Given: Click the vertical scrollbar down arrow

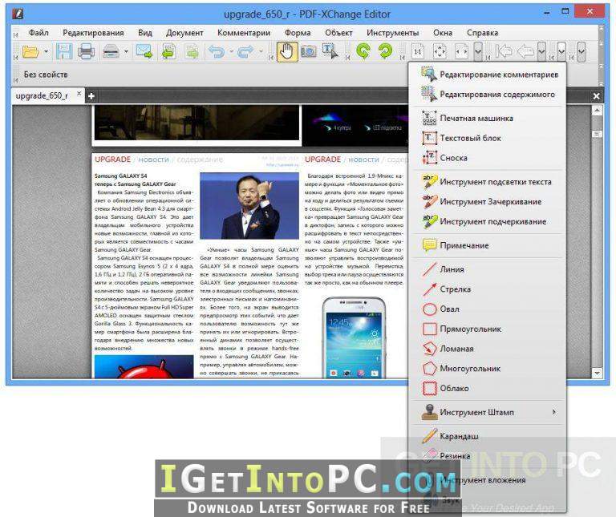Looking at the screenshot, I should click(597, 373).
